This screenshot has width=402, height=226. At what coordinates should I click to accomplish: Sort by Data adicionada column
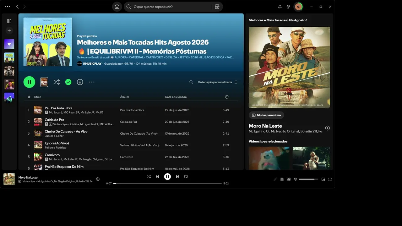(x=176, y=97)
